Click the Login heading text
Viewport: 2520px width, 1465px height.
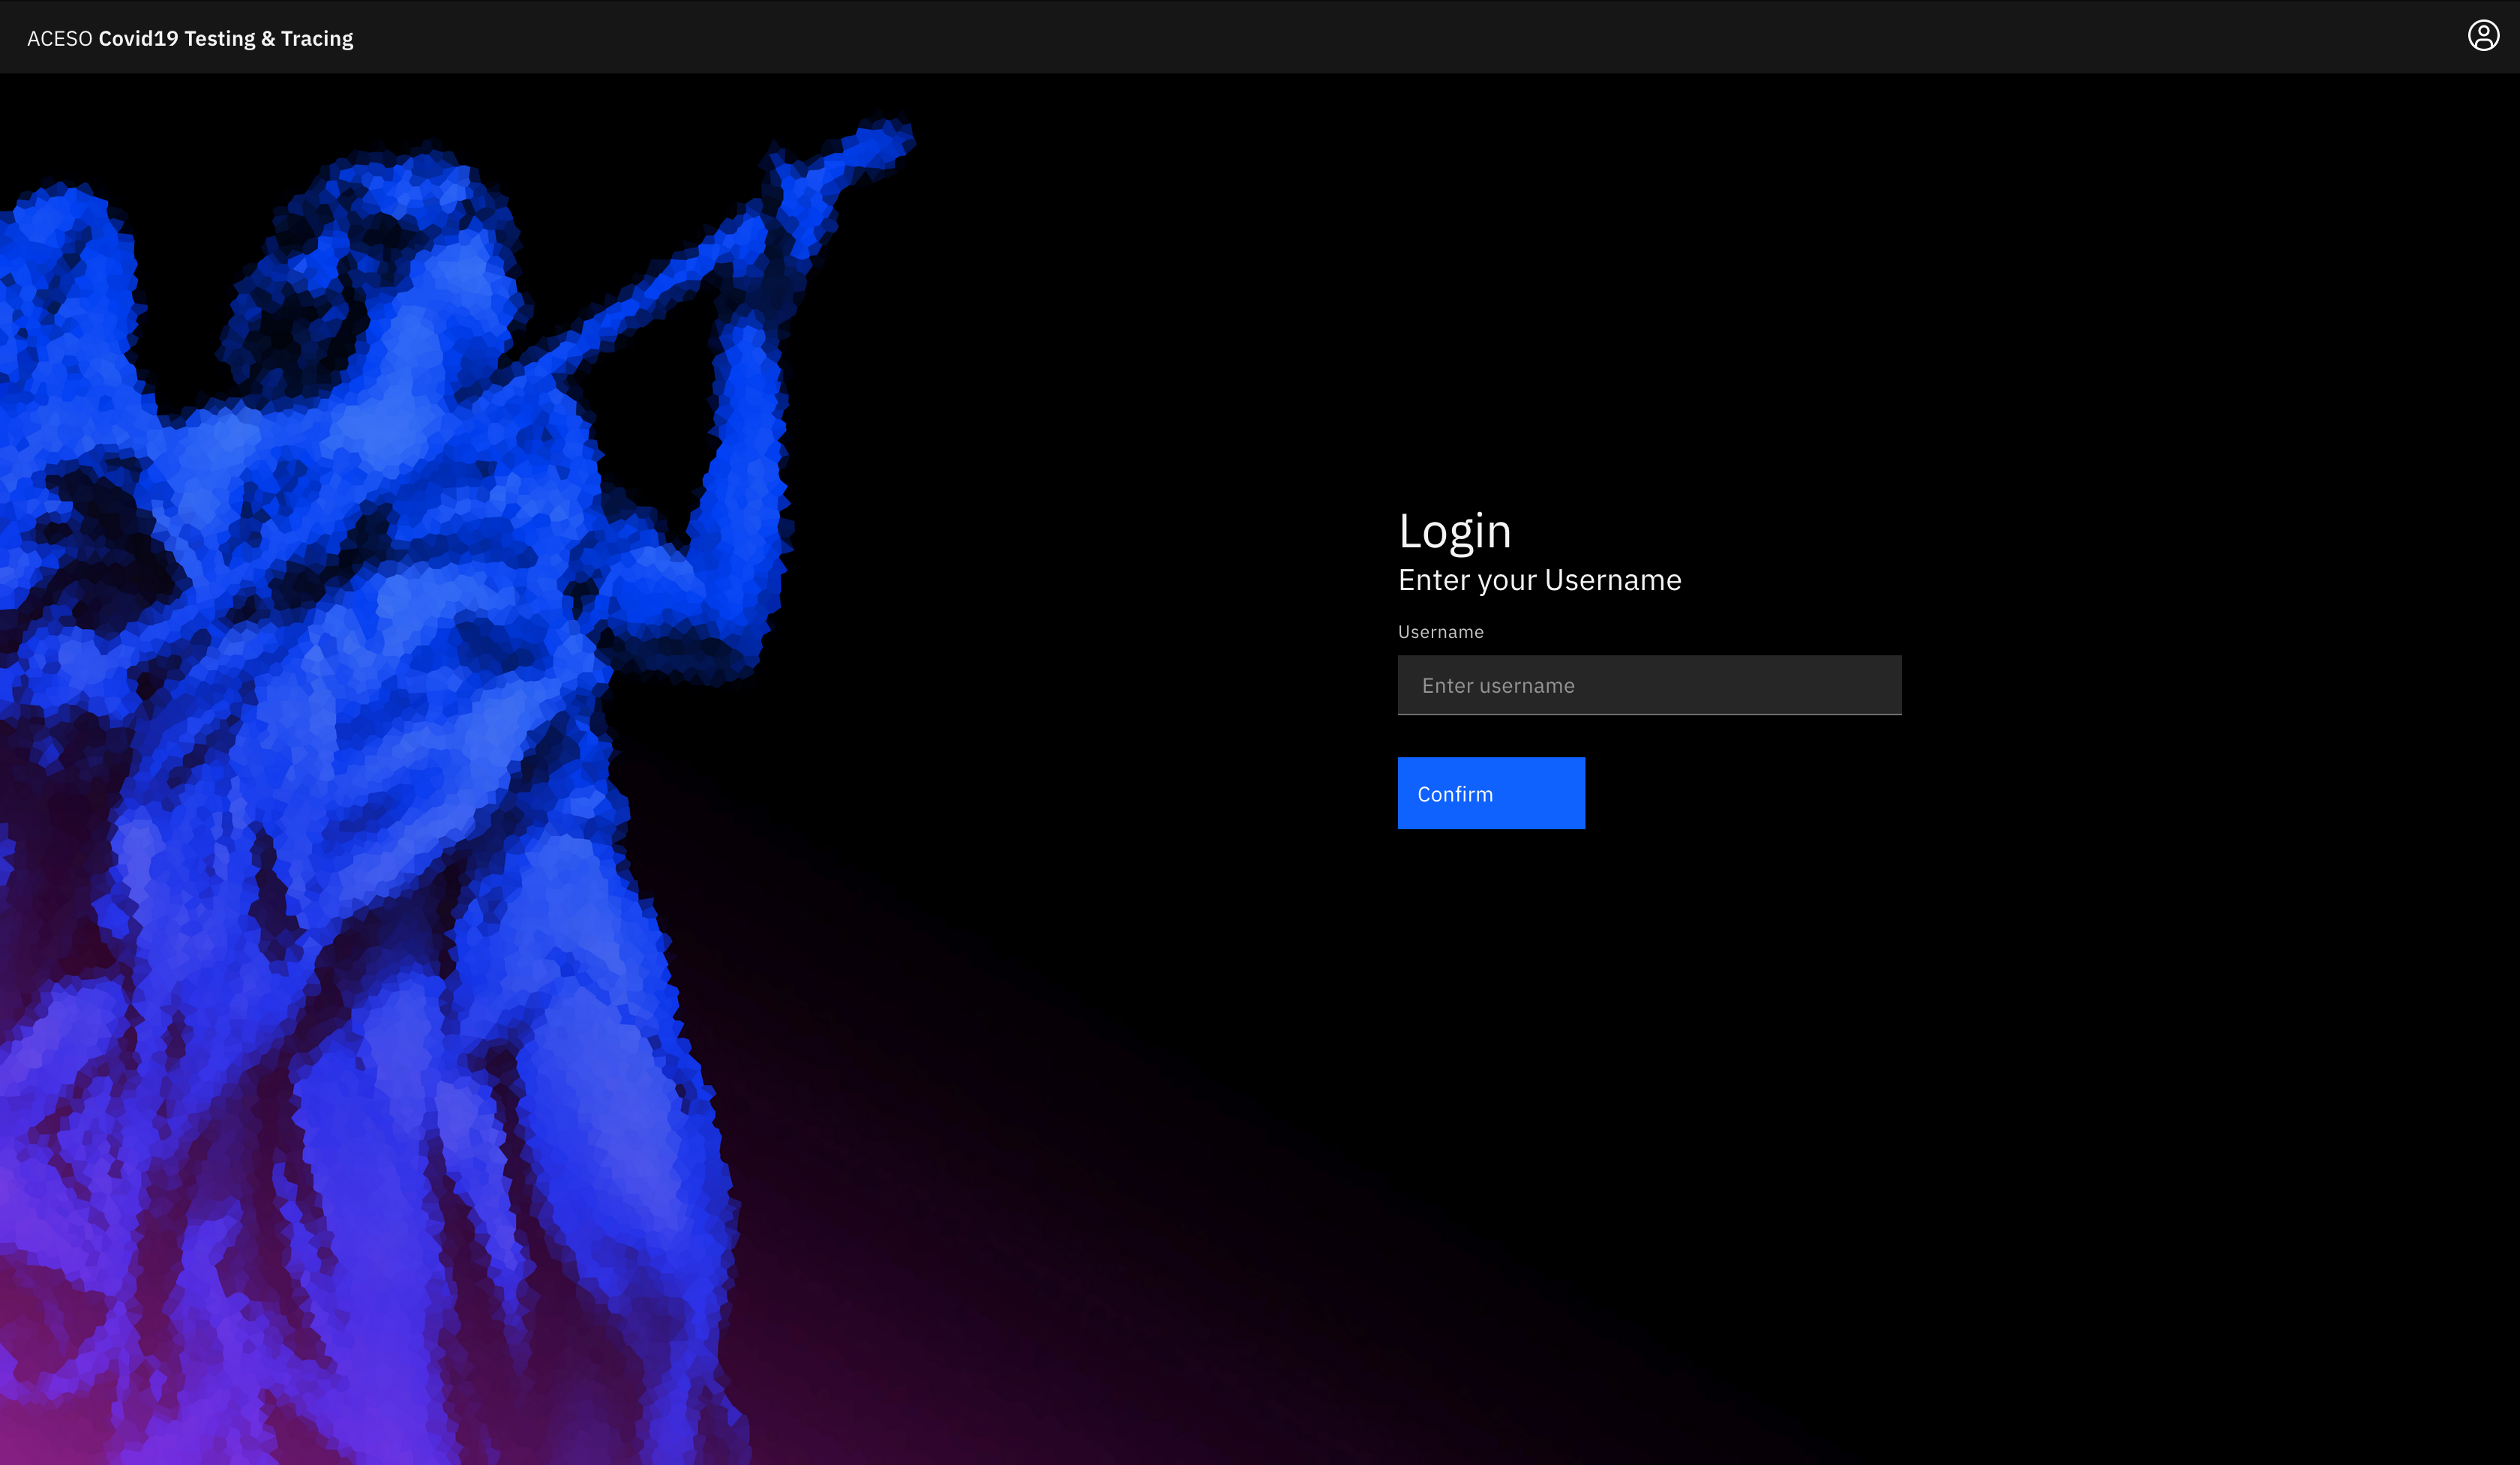tap(1454, 531)
